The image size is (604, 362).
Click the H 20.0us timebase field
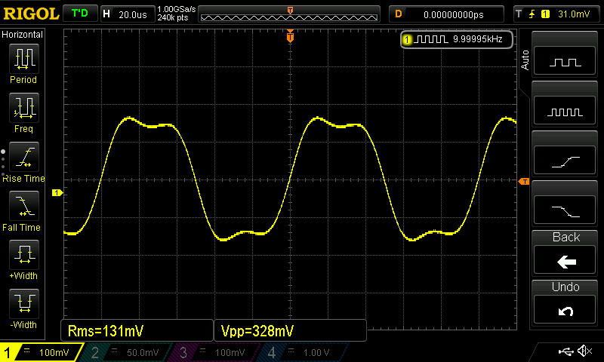point(128,14)
